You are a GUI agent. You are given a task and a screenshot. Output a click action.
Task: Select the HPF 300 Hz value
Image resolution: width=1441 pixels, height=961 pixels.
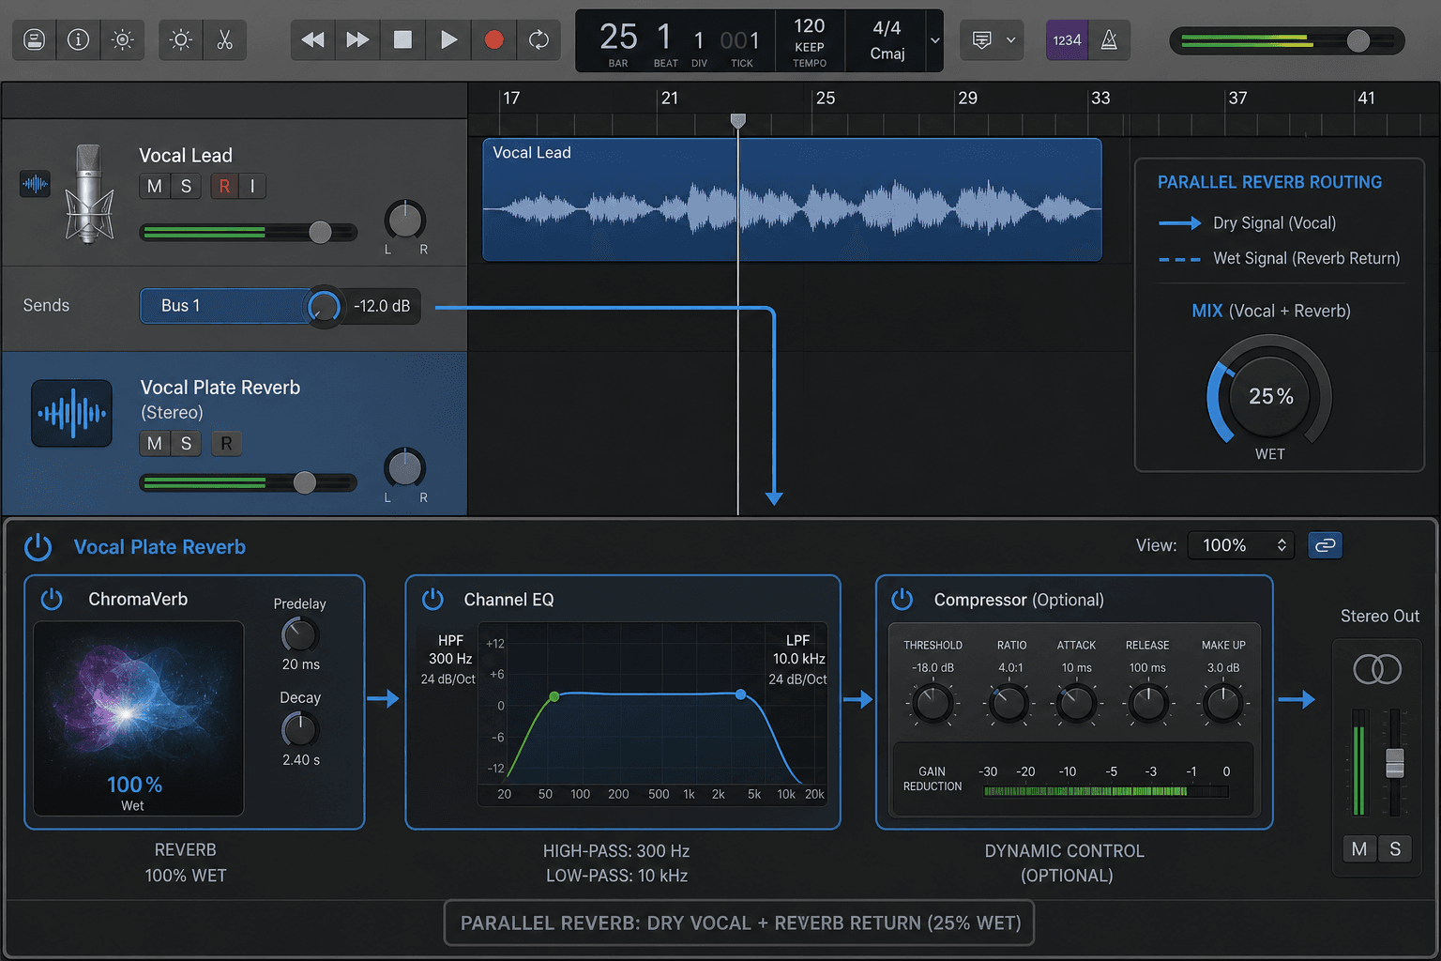[450, 659]
